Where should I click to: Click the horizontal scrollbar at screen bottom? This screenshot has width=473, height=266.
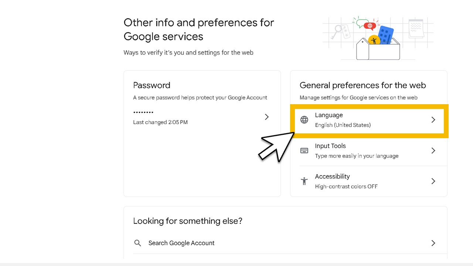point(236,264)
